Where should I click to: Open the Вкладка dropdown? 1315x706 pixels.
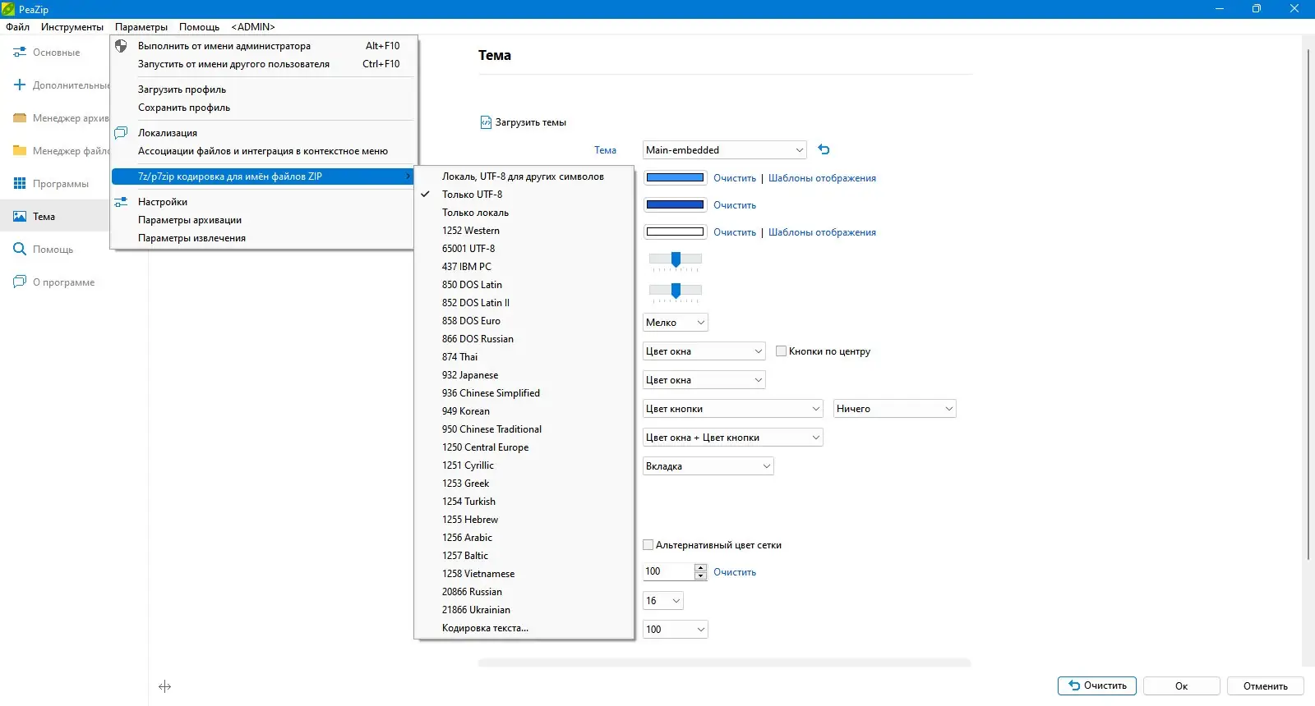(x=708, y=466)
